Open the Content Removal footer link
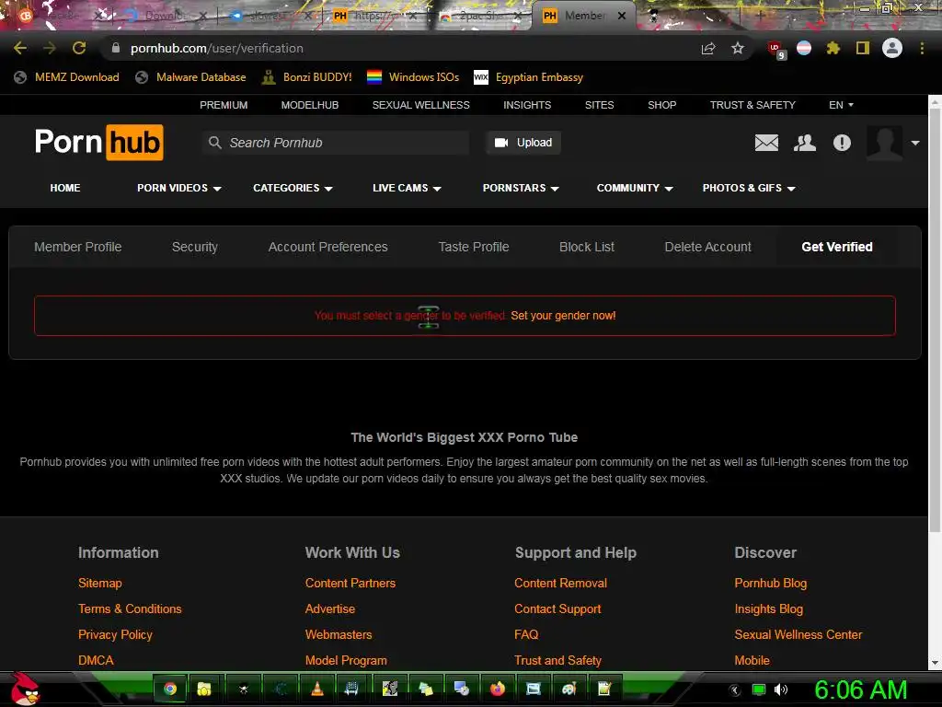 [560, 583]
